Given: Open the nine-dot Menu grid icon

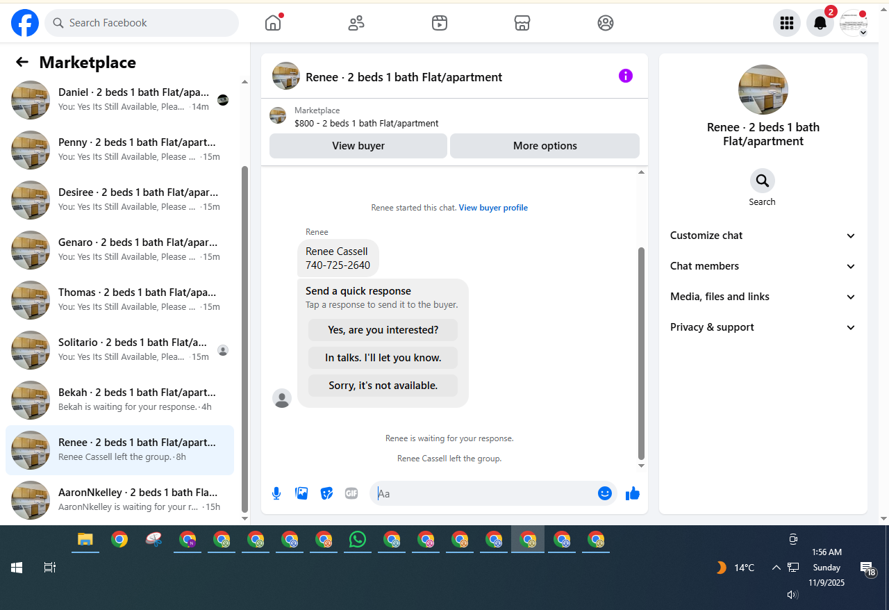Looking at the screenshot, I should (x=787, y=23).
